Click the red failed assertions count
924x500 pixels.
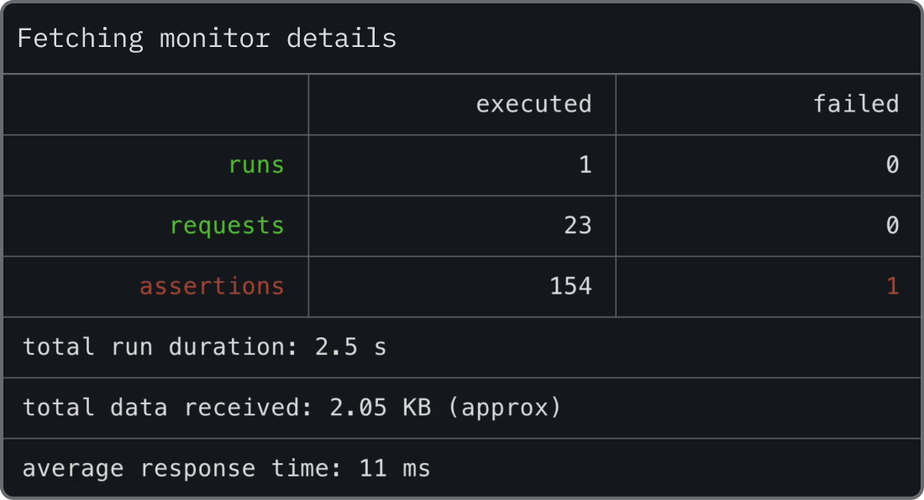point(892,286)
